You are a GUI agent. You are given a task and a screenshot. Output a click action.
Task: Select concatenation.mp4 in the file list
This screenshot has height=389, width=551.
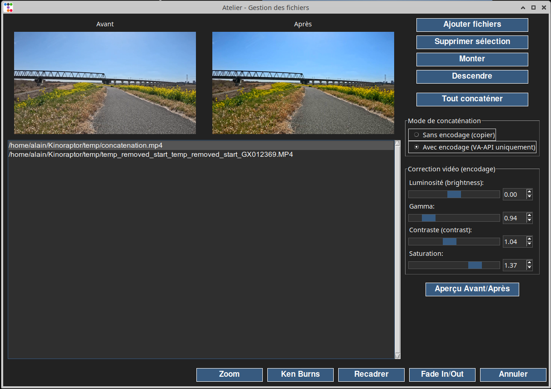pyautogui.click(x=85, y=145)
